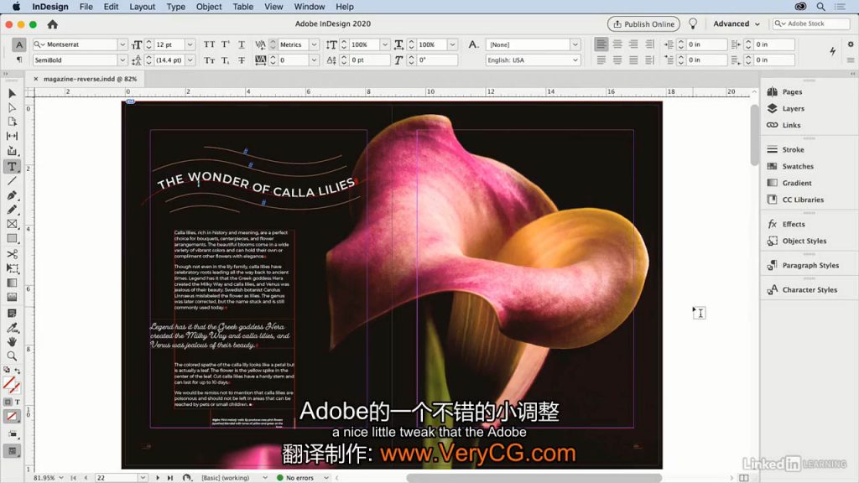Image resolution: width=859 pixels, height=483 pixels.
Task: Switch to Paragraph Formatting Controls
Action: [x=19, y=60]
